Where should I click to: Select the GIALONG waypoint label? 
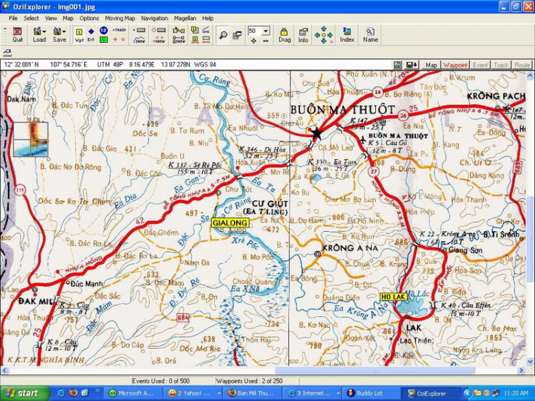click(230, 223)
